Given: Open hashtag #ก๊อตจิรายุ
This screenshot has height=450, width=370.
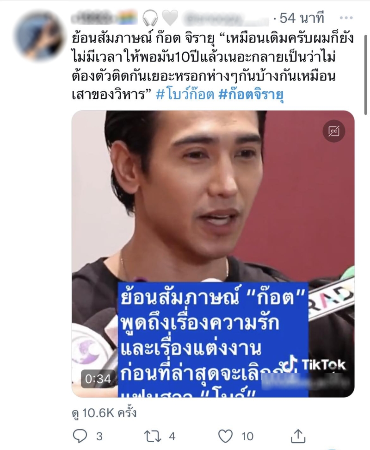Looking at the screenshot, I should tap(251, 95).
